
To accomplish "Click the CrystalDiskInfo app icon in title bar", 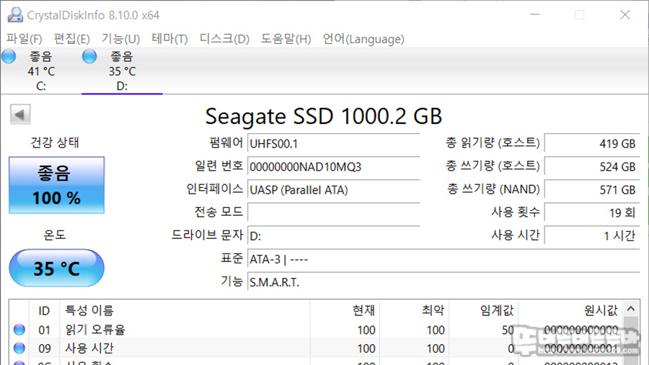I will 15,14.
